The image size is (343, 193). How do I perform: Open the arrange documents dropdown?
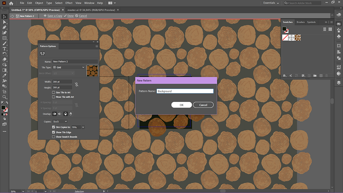112,3
